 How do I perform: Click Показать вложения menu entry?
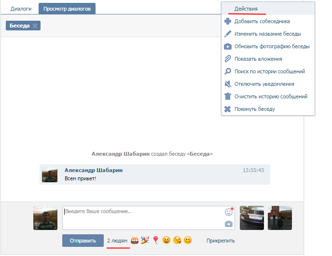pos(258,59)
